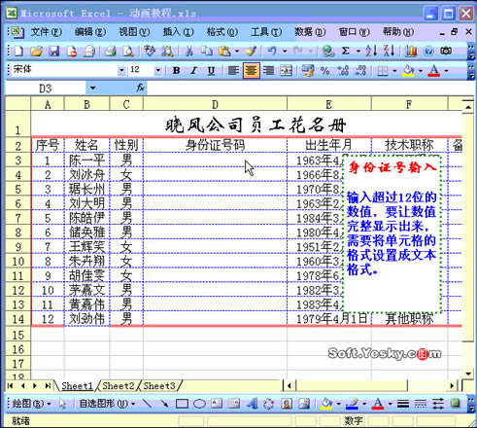Click the Help question mark icon
This screenshot has width=477, height=428.
tap(428, 51)
